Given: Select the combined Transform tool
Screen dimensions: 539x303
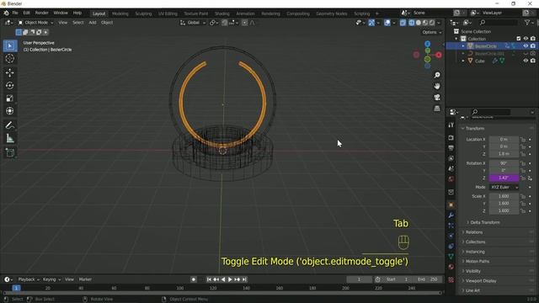Looking at the screenshot, I should tap(10, 111).
